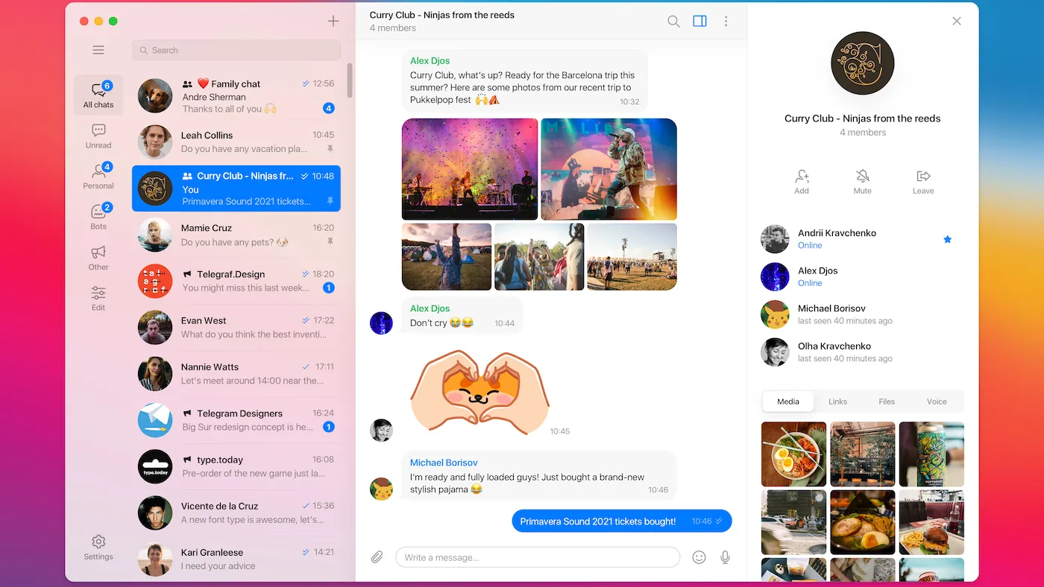Open the ramen bowl photo thumbnail
This screenshot has width=1044, height=587.
(x=793, y=454)
